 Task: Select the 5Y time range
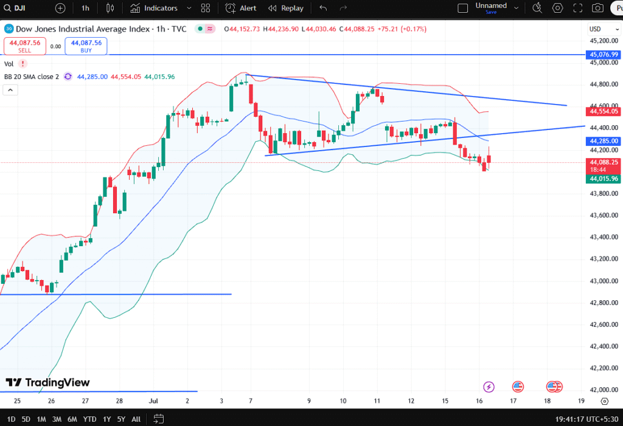coord(121,419)
